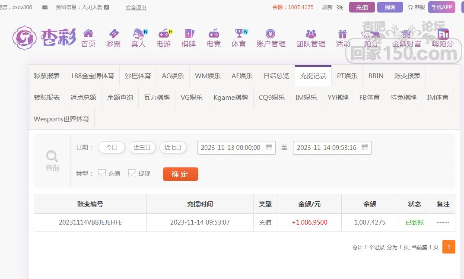
Task: Switch to the 彩票报表 tab
Action: pos(47,76)
